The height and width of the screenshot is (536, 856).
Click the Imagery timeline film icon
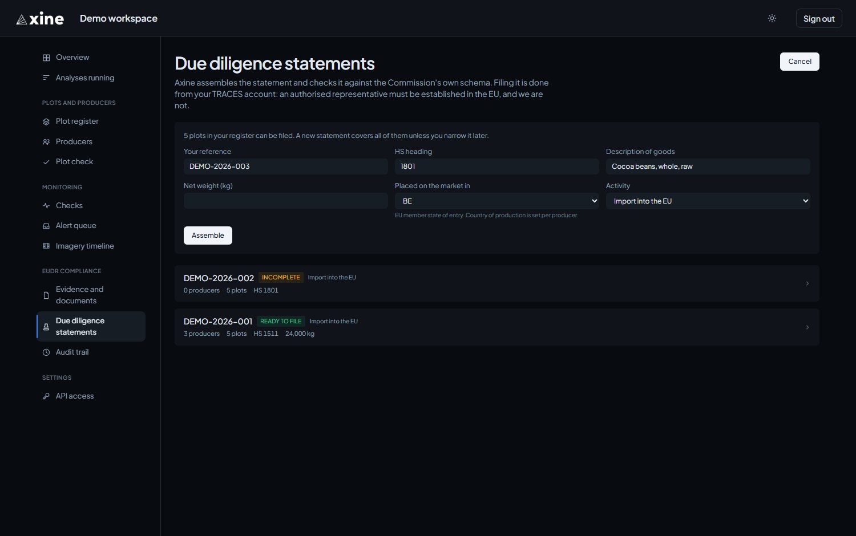tap(46, 246)
